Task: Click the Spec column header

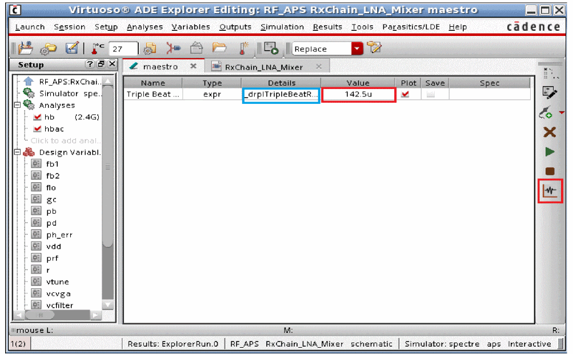Action: [490, 83]
